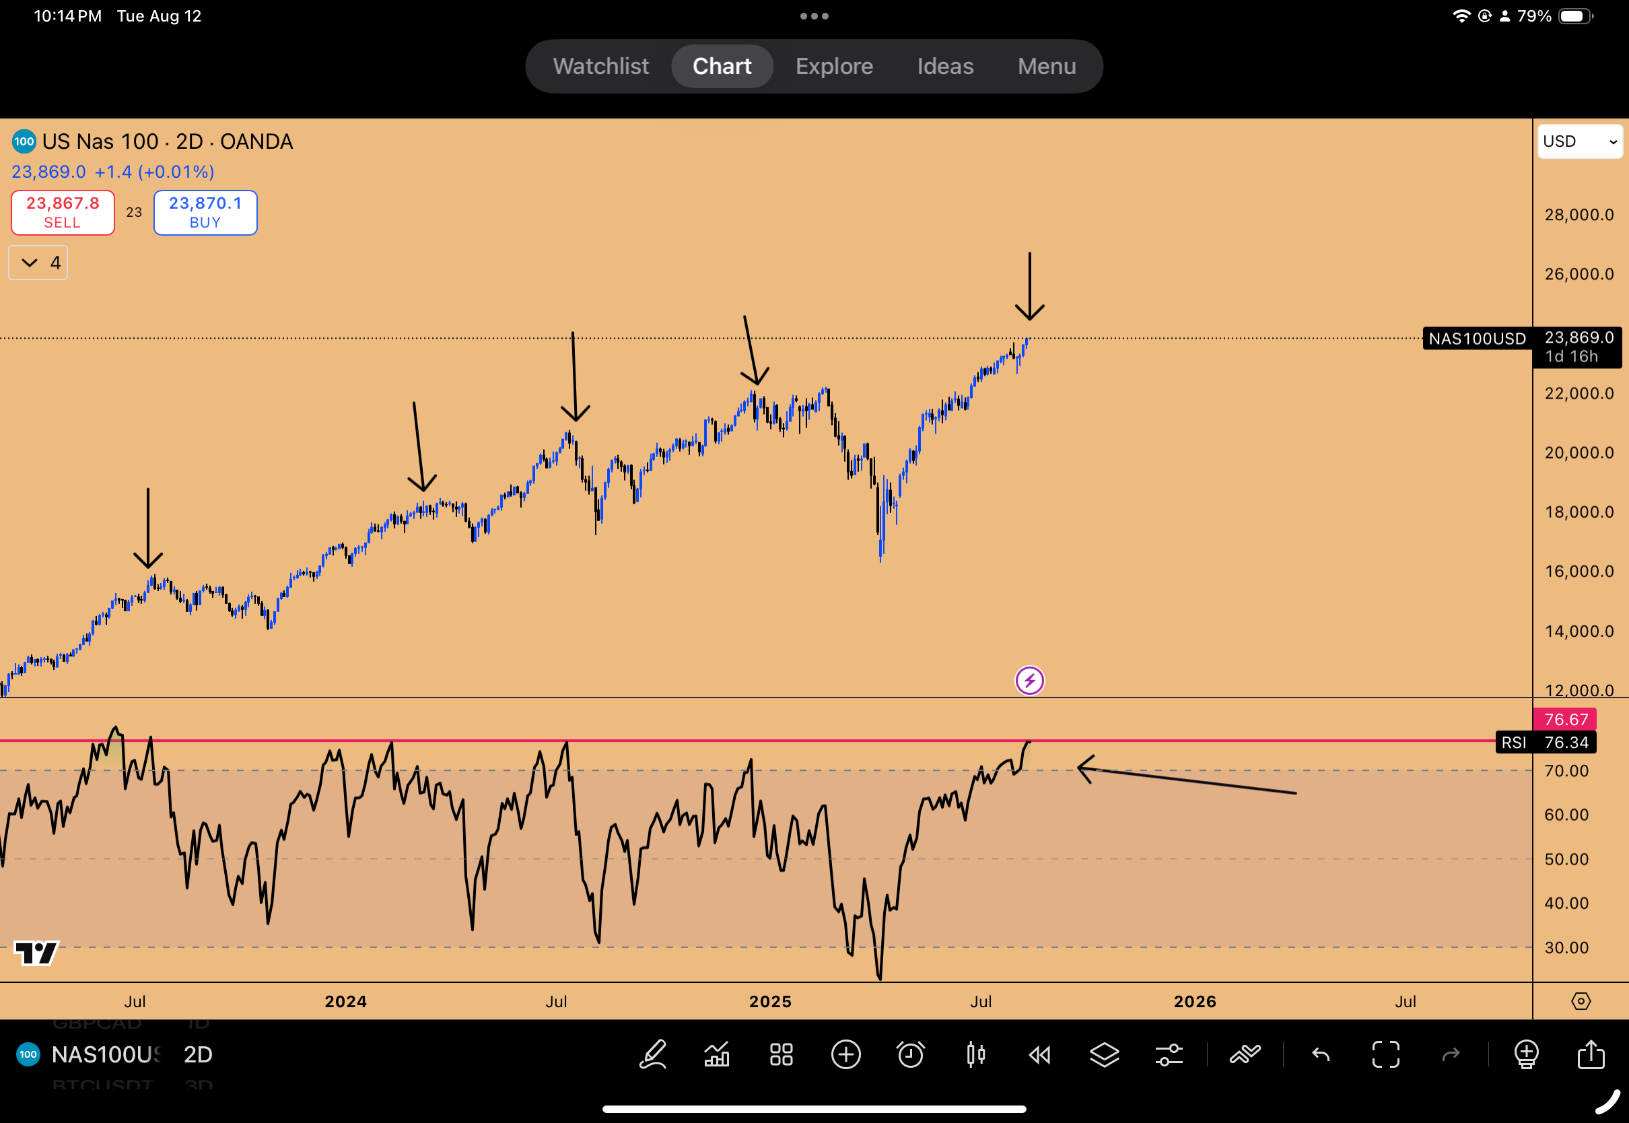
Task: Open the indicators chart icon
Action: point(717,1055)
